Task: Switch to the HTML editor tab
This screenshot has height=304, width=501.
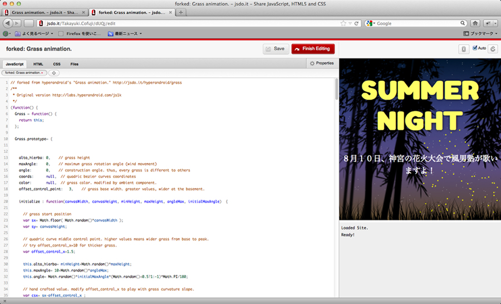Action: 38,64
